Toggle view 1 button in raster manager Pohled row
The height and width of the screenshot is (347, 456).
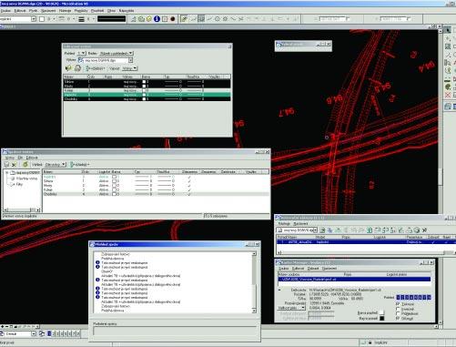(399, 298)
